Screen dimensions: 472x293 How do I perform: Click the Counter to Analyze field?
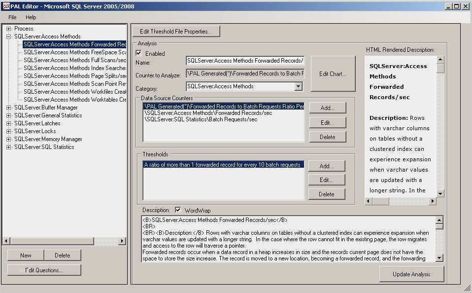(x=245, y=73)
